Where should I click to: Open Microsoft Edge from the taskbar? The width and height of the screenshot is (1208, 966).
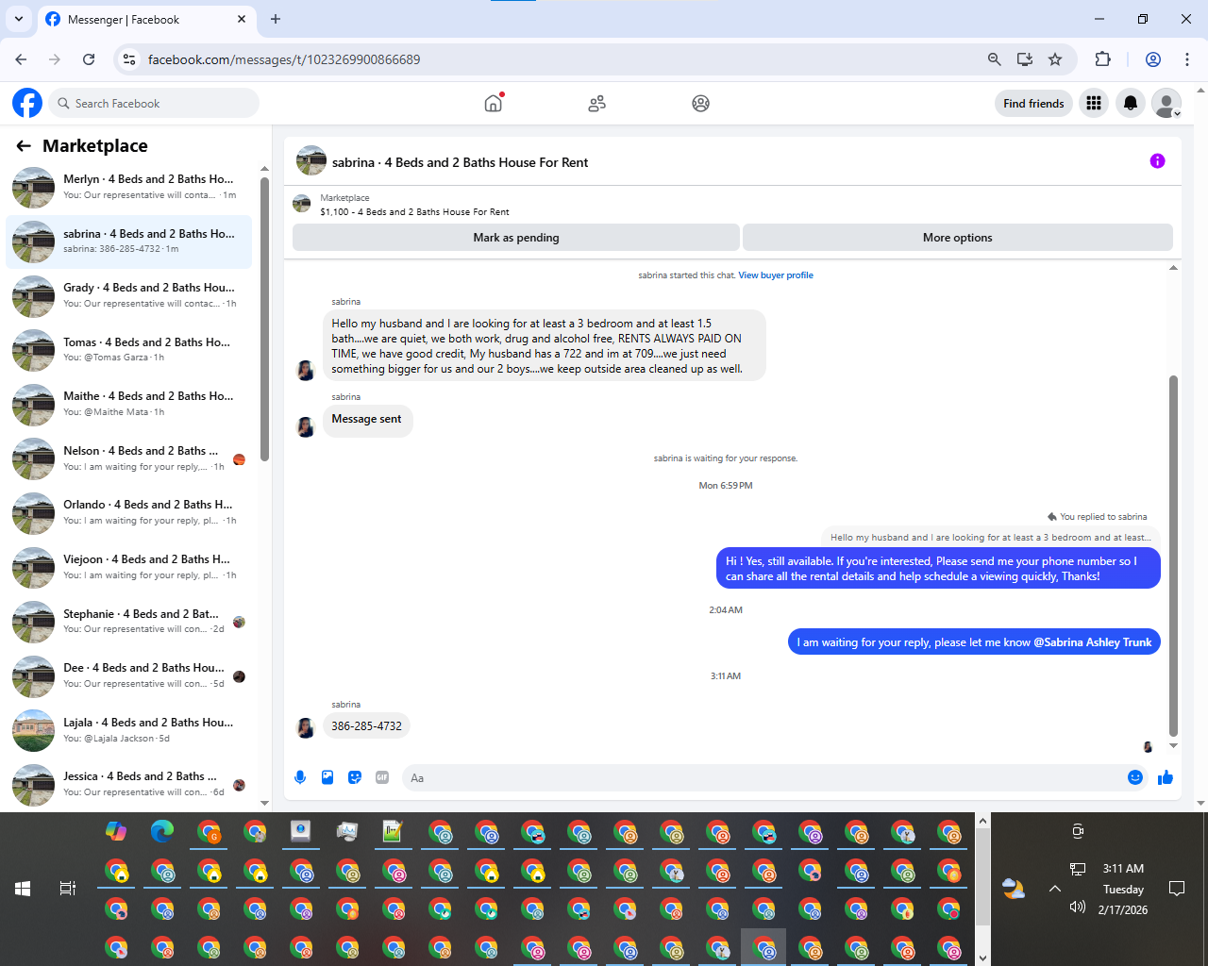coord(162,831)
